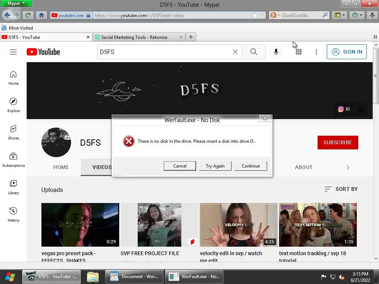The height and width of the screenshot is (284, 379).
Task: Click the DuckDuckGo search magnifier icon
Action: pyautogui.click(x=325, y=15)
